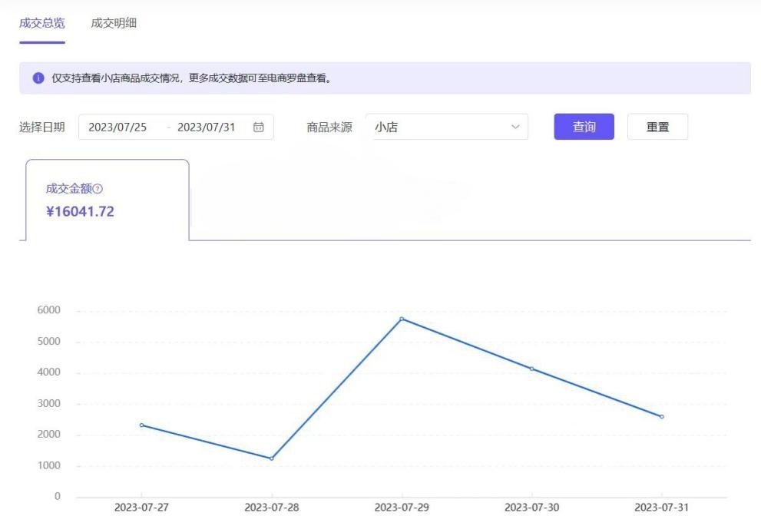Click the help icon beside 成交金额
This screenshot has width=761, height=526.
pos(98,189)
